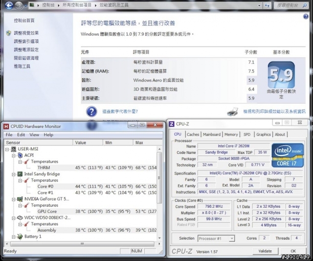
Task: Open the Help menu in Hardware Monitor
Action: (x=48, y=135)
